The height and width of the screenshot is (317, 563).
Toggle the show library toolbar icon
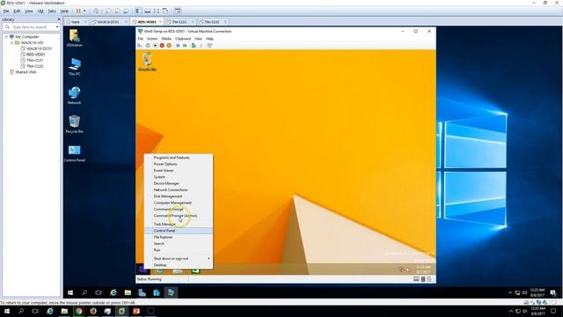pos(139,11)
